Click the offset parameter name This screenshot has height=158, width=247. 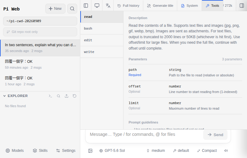click(135, 86)
